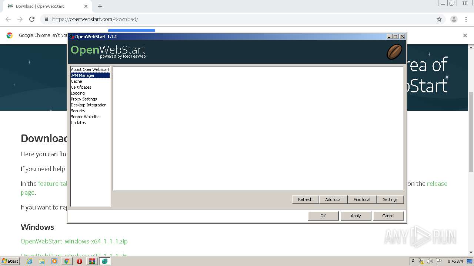Dismiss the Chrome default browser notice

[x=465, y=35]
